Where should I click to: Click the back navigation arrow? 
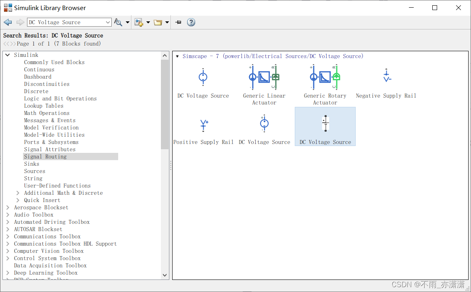point(8,22)
